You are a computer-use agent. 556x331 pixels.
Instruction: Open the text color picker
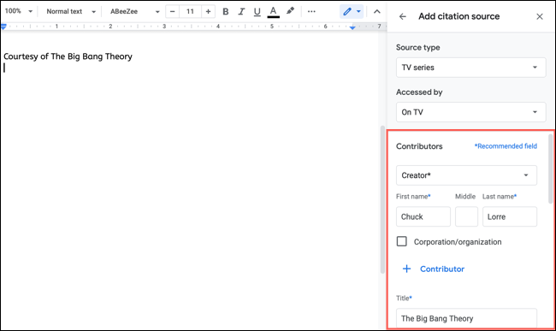pos(273,11)
